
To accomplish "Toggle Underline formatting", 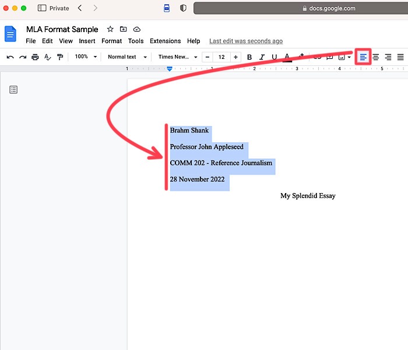I will pos(274,57).
